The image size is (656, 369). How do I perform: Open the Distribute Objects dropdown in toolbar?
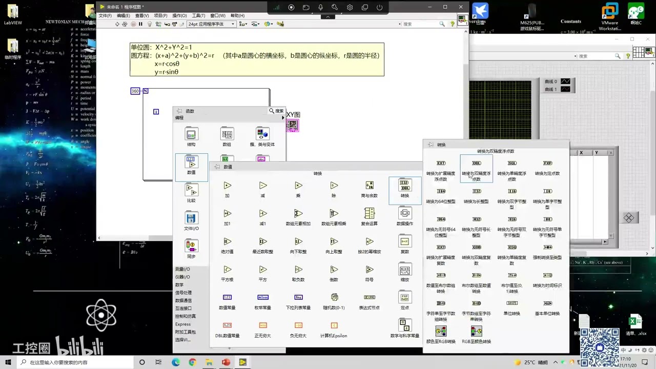(x=255, y=24)
